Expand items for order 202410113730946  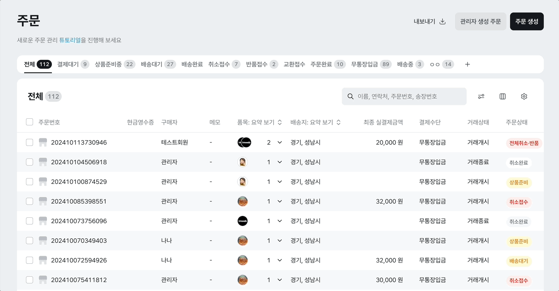click(279, 142)
